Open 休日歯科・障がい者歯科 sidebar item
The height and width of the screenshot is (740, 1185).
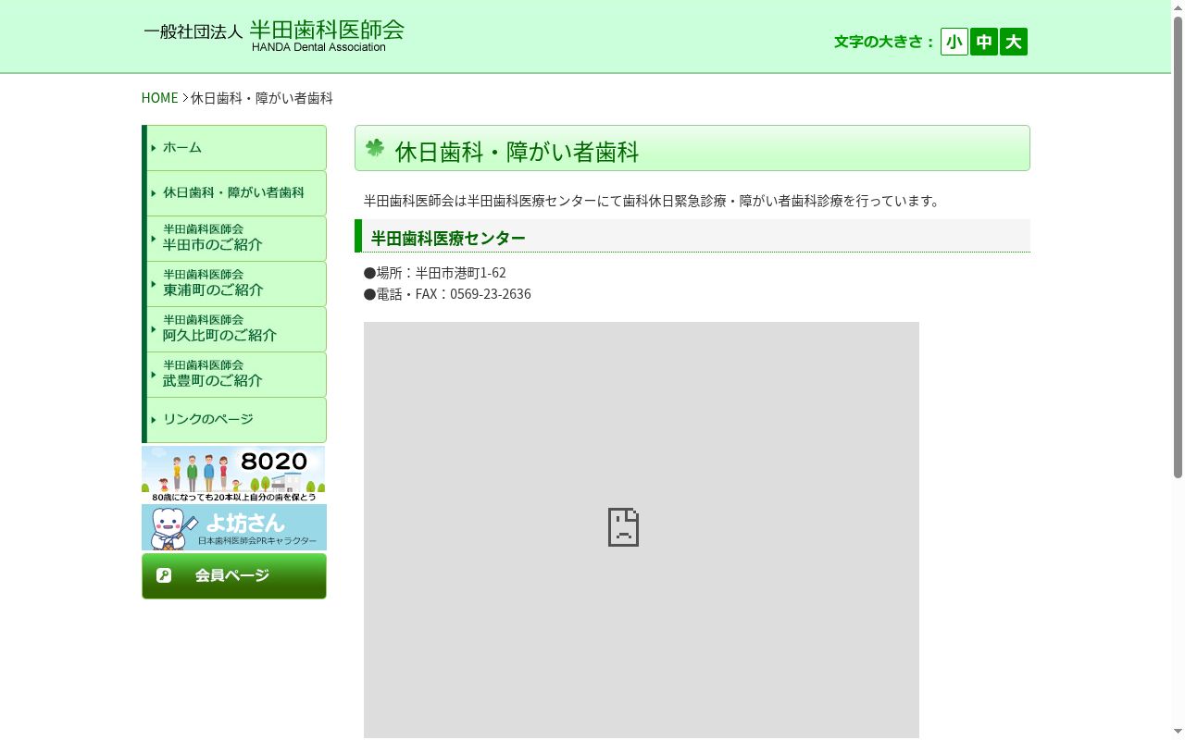[234, 193]
